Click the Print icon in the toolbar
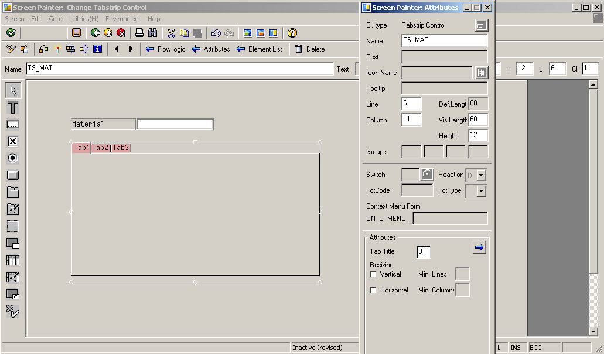The width and height of the screenshot is (604, 354). coord(138,33)
